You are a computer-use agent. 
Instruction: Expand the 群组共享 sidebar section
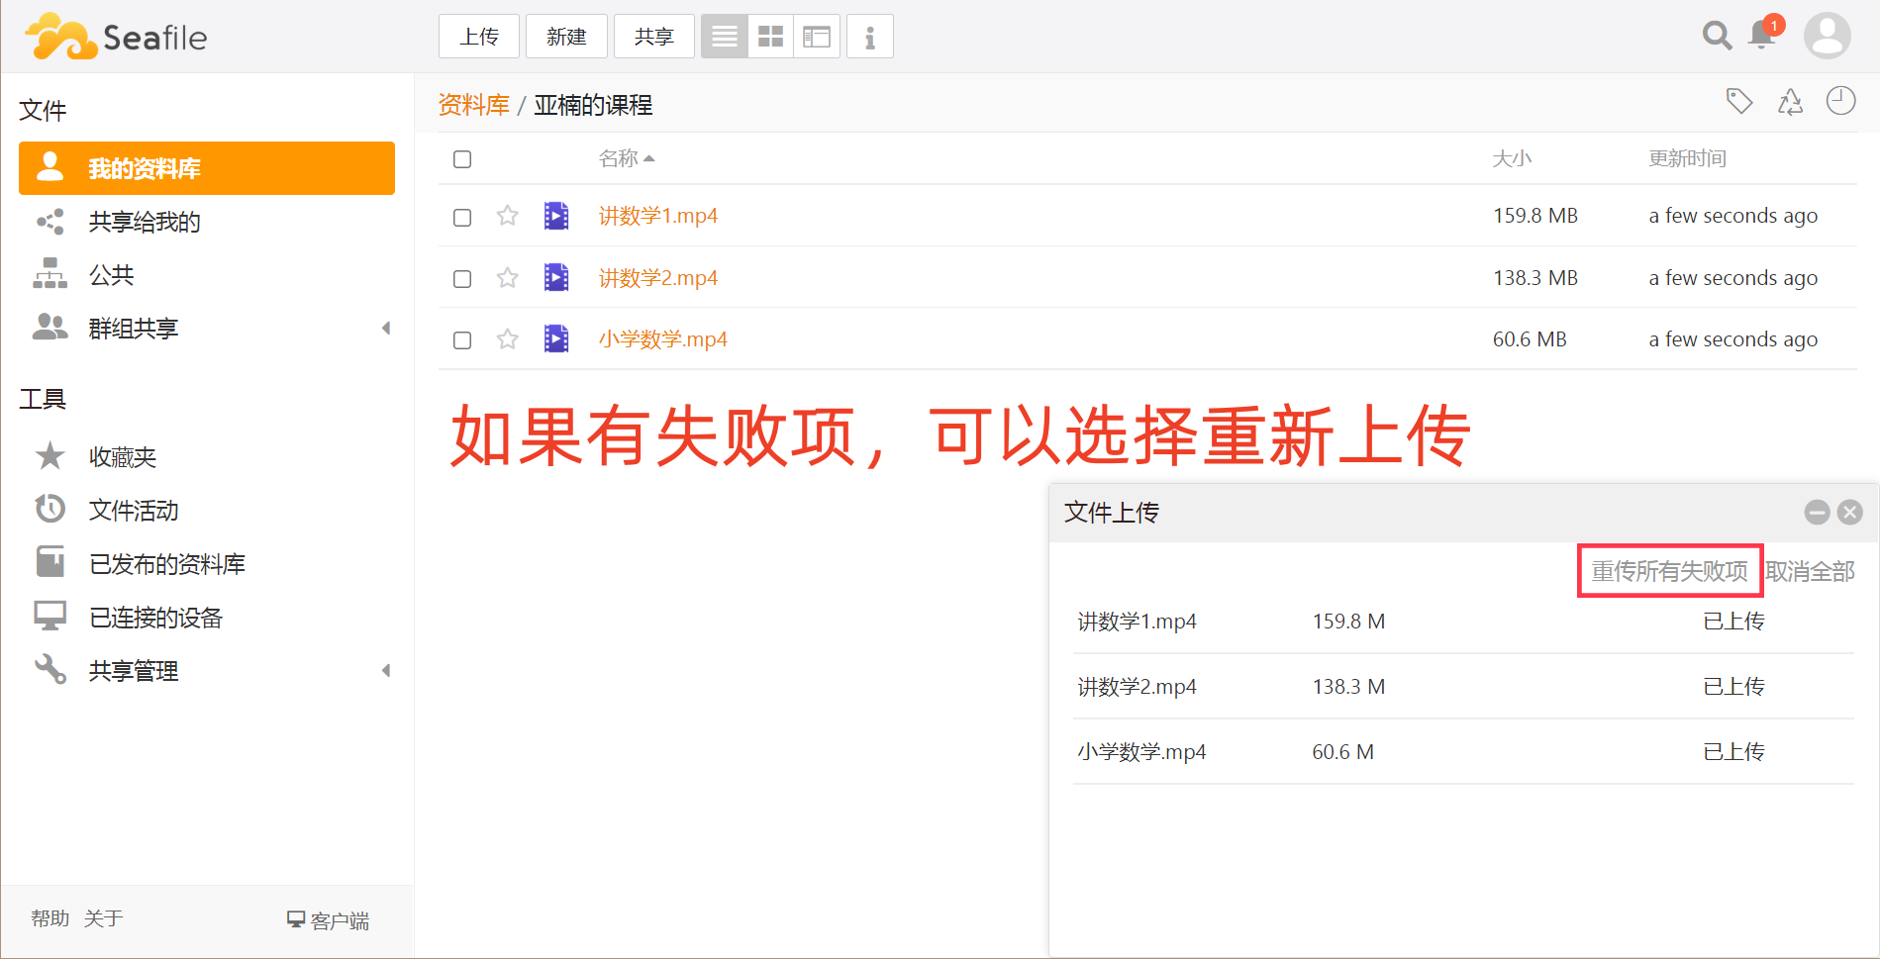386,329
